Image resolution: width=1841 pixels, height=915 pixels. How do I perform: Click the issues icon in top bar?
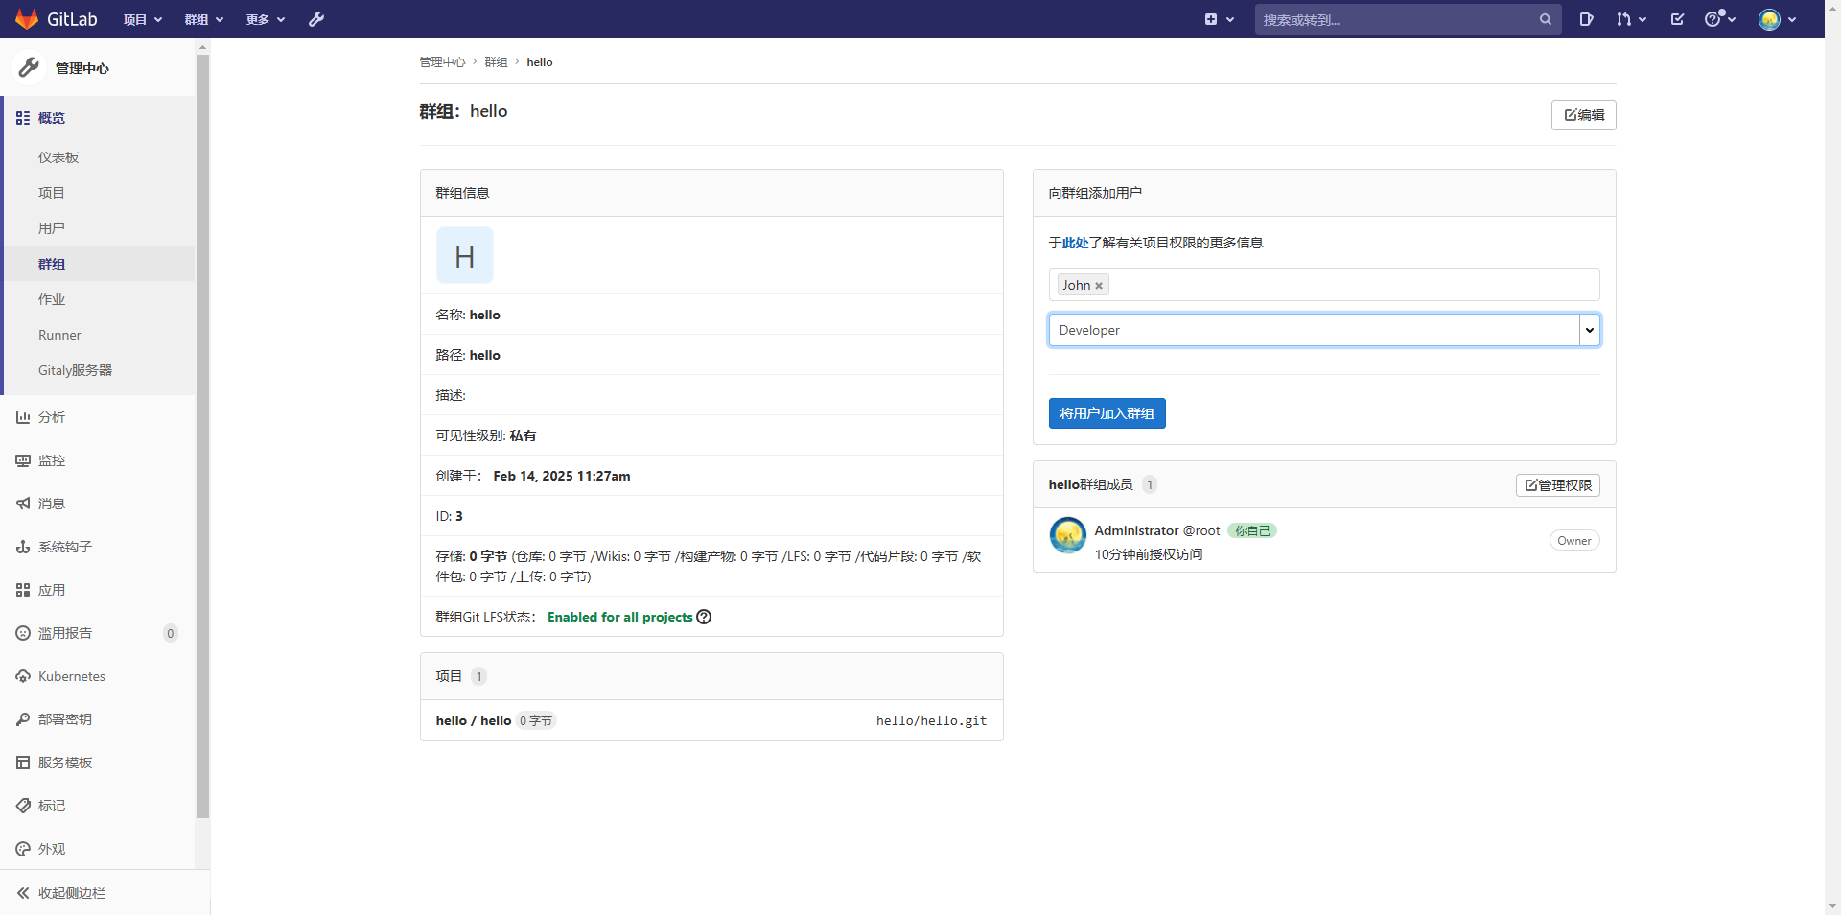coord(1586,19)
